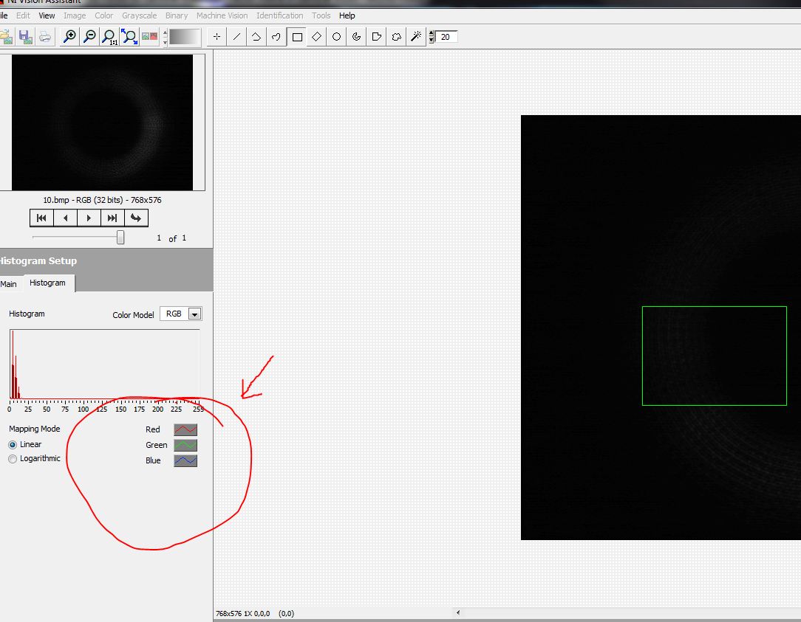Zoom out with minus magnifier
801x622 pixels.
[x=89, y=37]
